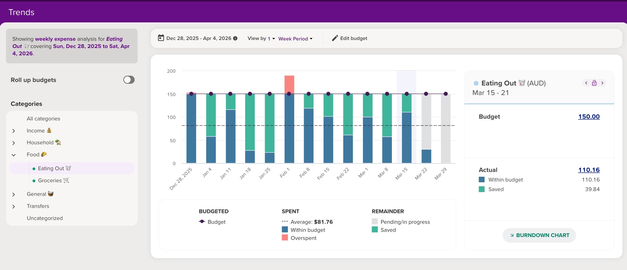This screenshot has width=627, height=270.
Task: Select the Groceries category
Action: (54, 180)
